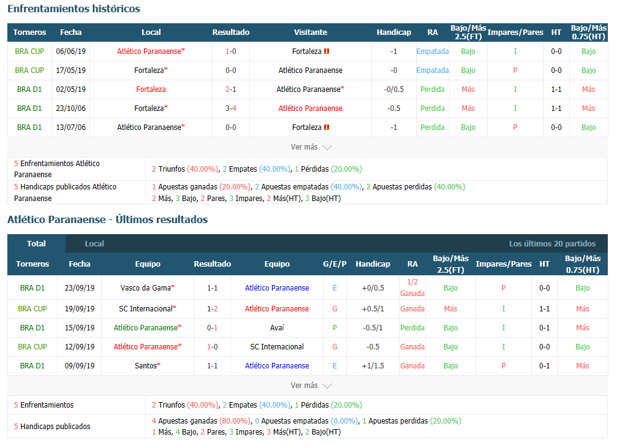This screenshot has height=445, width=617.
Task: Click the 1-2 result of 19/09/19
Action: click(x=212, y=309)
